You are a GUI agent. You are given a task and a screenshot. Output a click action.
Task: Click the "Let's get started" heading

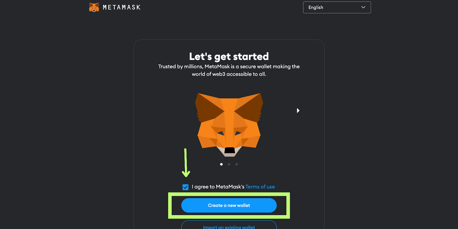(x=229, y=57)
